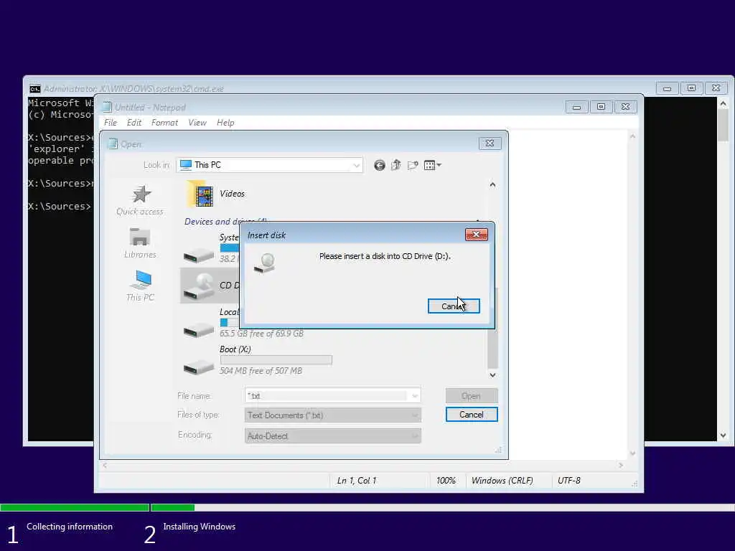
Task: Go back to last folder visited
Action: [379, 165]
